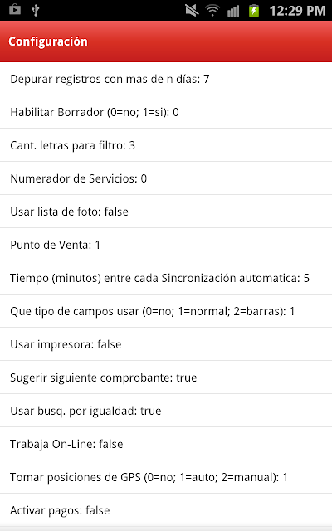Select Cant. letras para filtro setting

166,145
